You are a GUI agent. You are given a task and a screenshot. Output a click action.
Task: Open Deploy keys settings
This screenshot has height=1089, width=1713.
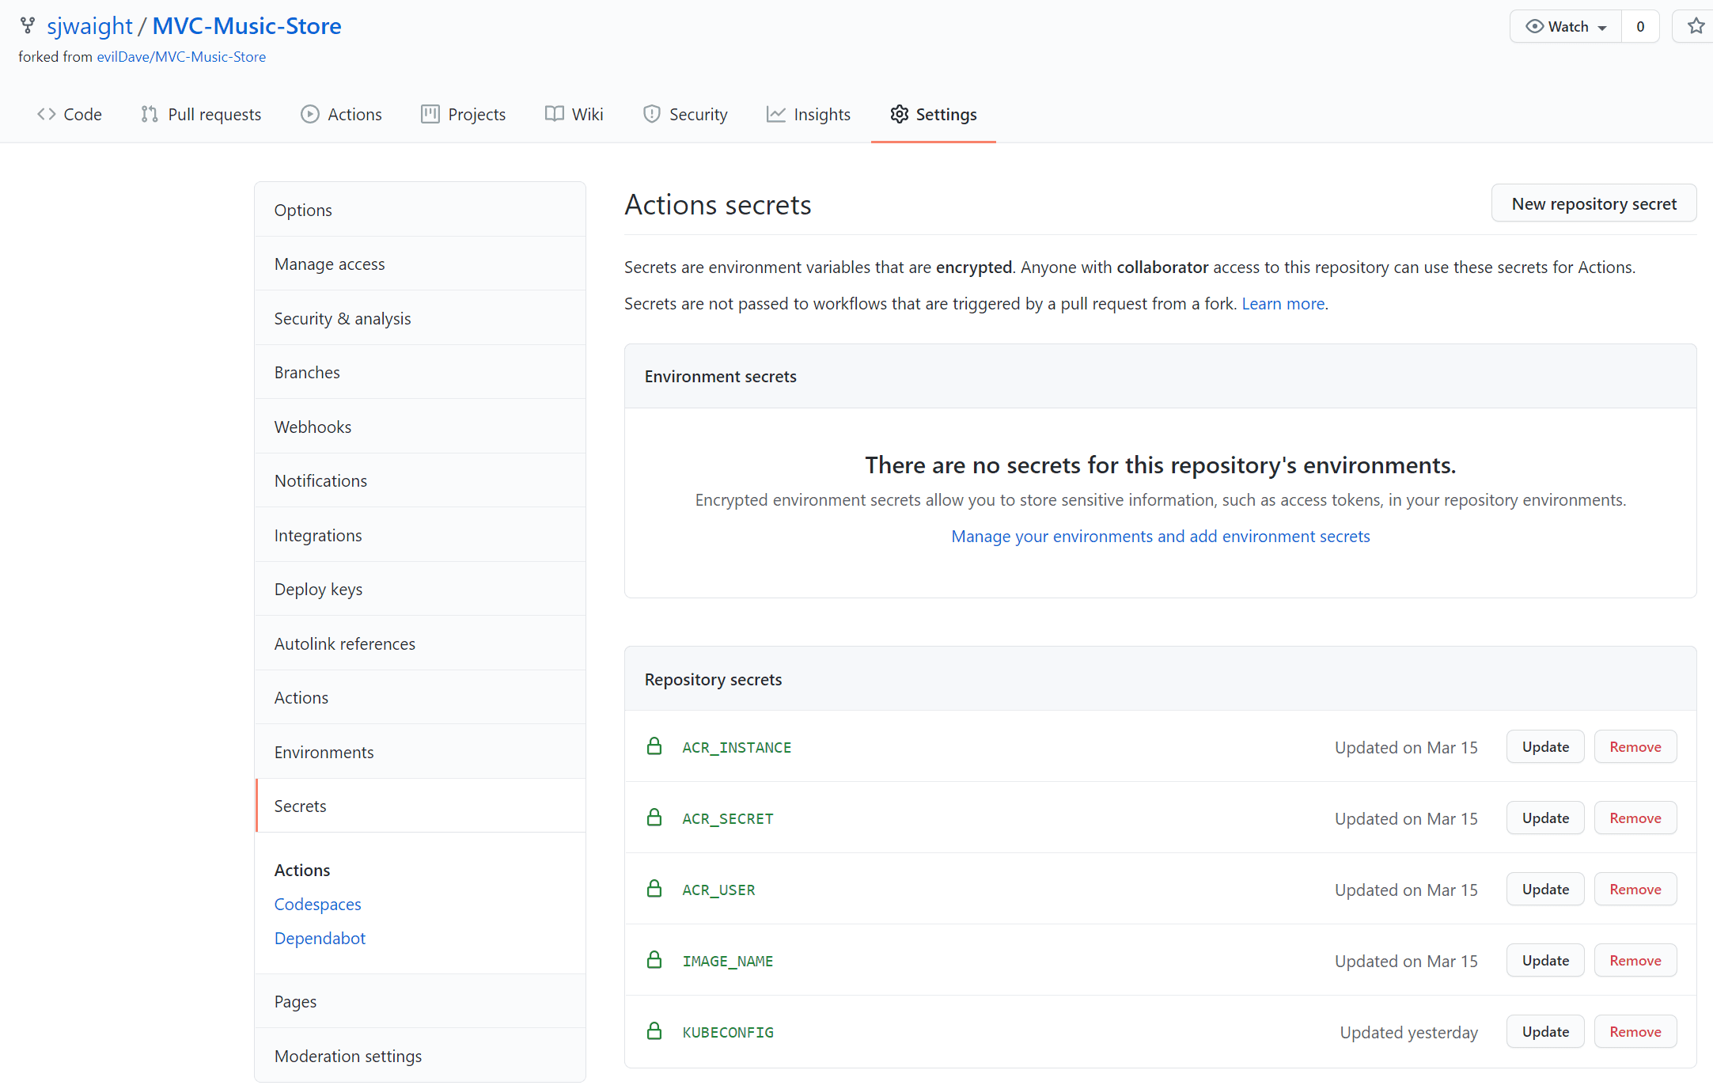pyautogui.click(x=420, y=589)
